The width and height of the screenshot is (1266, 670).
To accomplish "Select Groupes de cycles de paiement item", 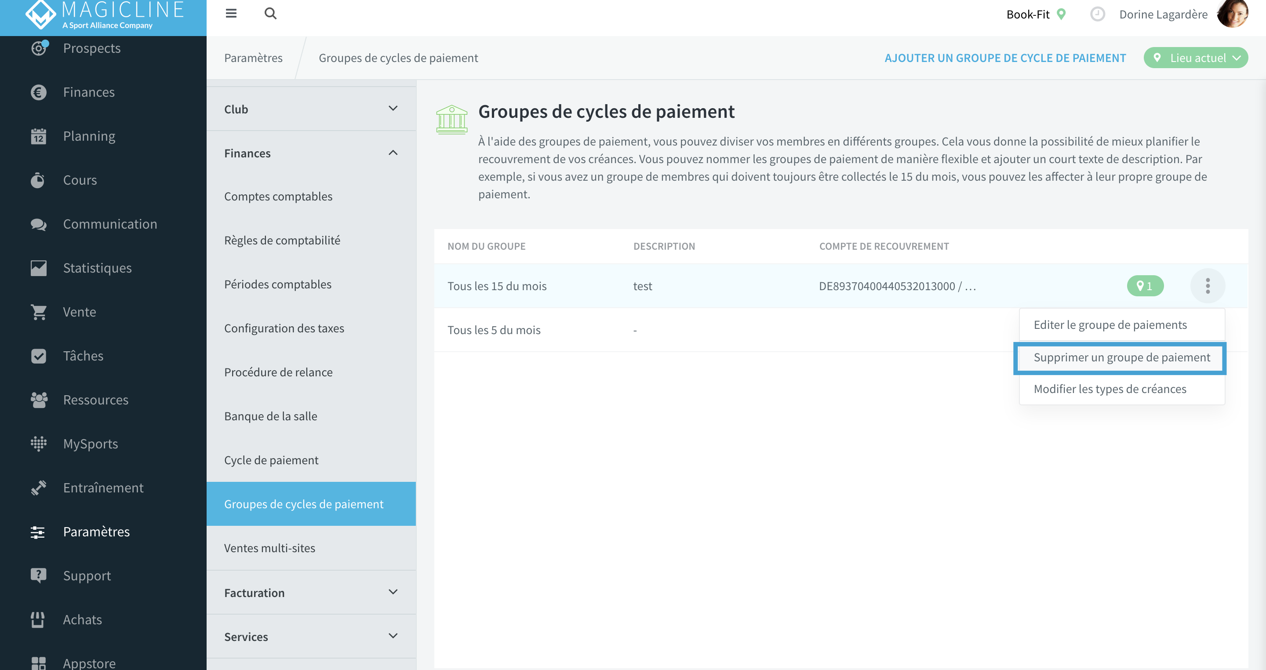I will coord(311,504).
